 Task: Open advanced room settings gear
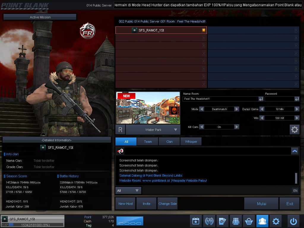pos(294,129)
